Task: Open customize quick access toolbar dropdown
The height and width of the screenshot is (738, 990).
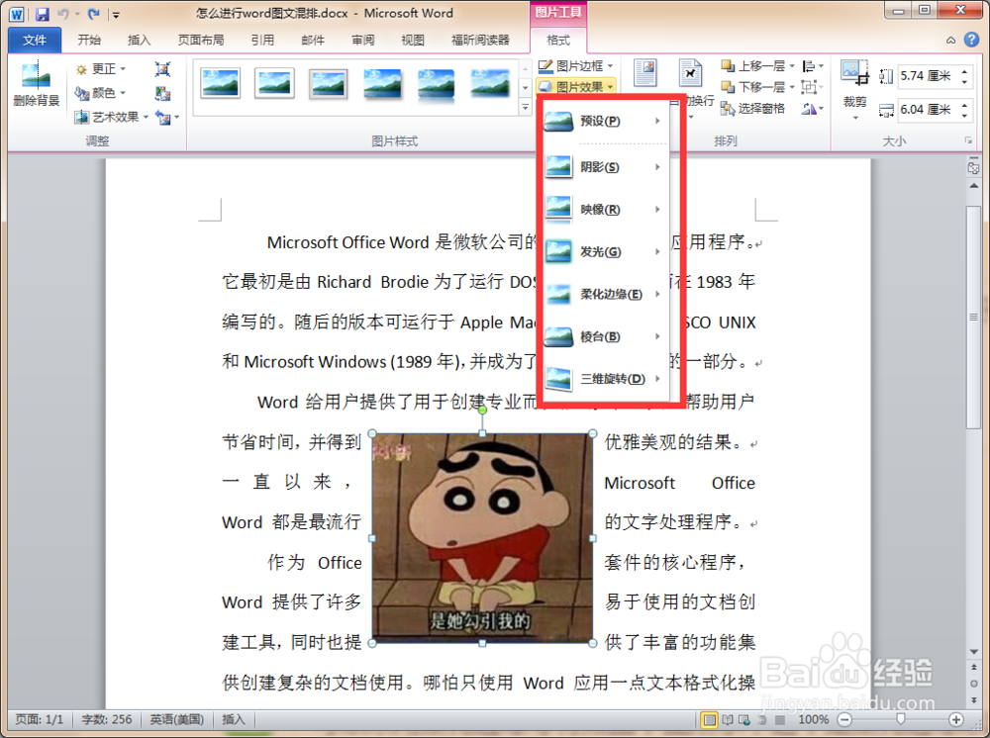Action: [116, 15]
